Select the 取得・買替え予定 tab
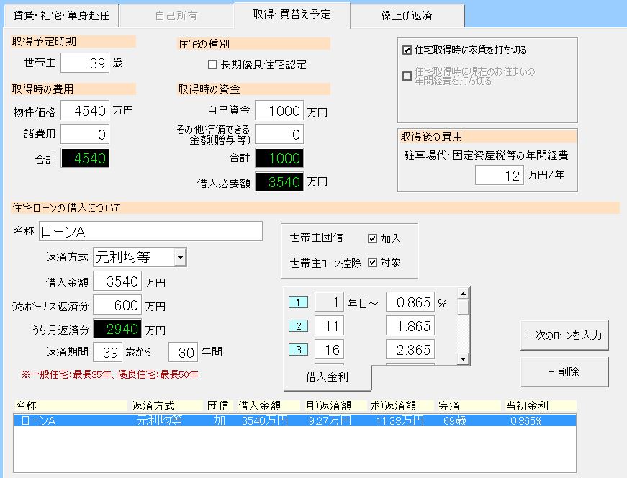 tap(292, 14)
